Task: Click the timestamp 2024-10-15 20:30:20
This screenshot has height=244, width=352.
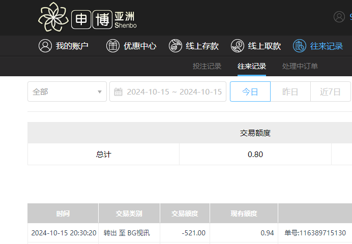Action: tap(64, 233)
